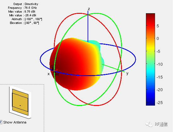The width and height of the screenshot is (173, 132).
Task: Click the y axis label
Action: coord(127,73)
